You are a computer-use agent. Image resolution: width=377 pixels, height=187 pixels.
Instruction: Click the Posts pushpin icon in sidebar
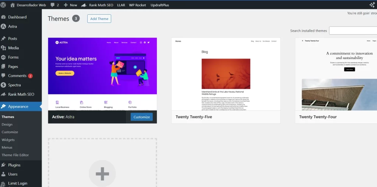click(3, 39)
